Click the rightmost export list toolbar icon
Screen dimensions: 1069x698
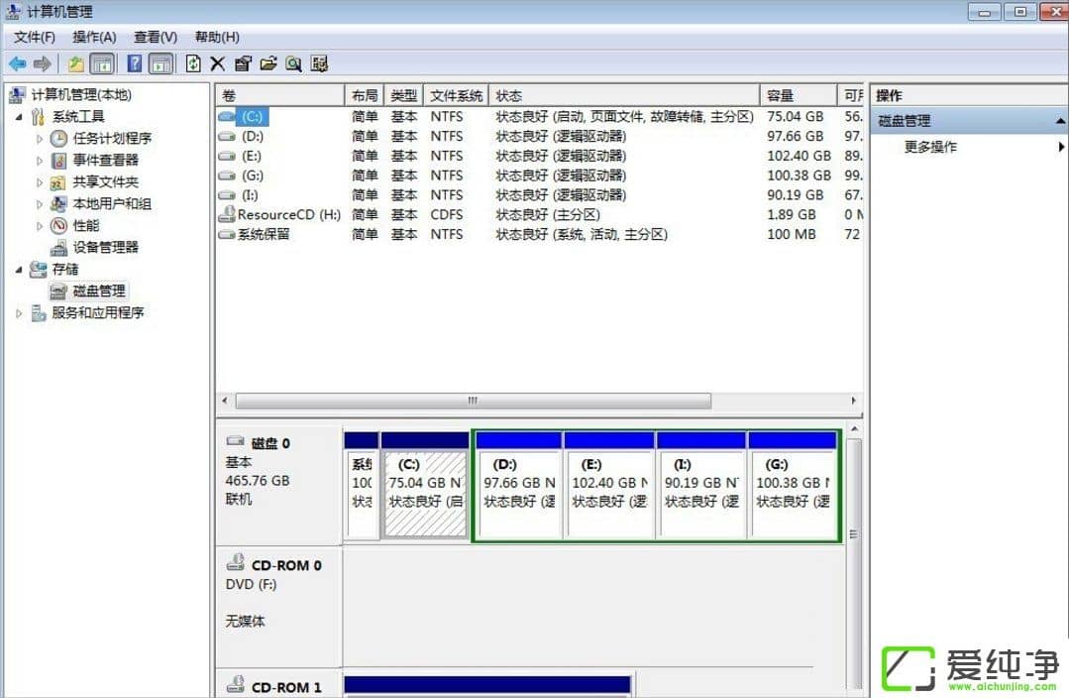point(319,63)
